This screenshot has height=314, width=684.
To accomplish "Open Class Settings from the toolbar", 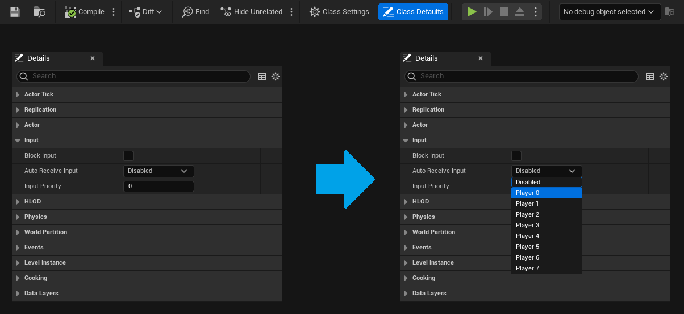I will (339, 11).
